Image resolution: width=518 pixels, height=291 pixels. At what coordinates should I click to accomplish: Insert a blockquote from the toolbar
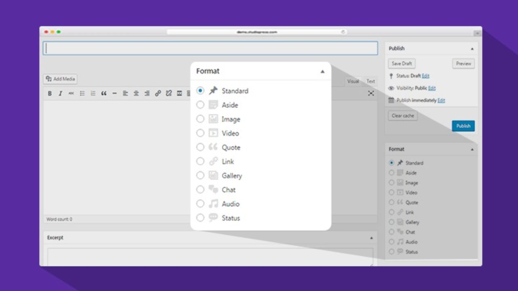[x=104, y=93]
